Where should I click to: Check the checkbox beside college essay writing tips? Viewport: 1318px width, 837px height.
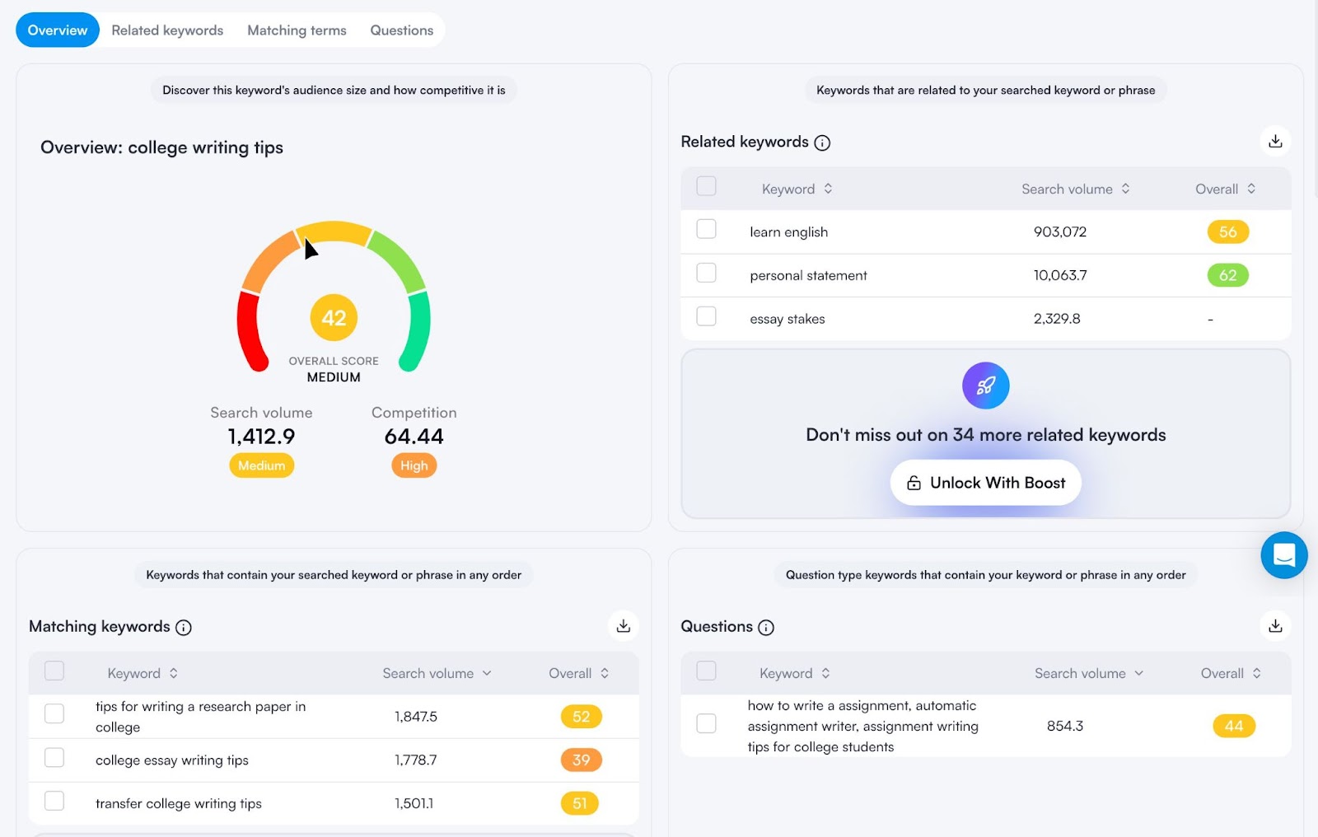pyautogui.click(x=54, y=757)
